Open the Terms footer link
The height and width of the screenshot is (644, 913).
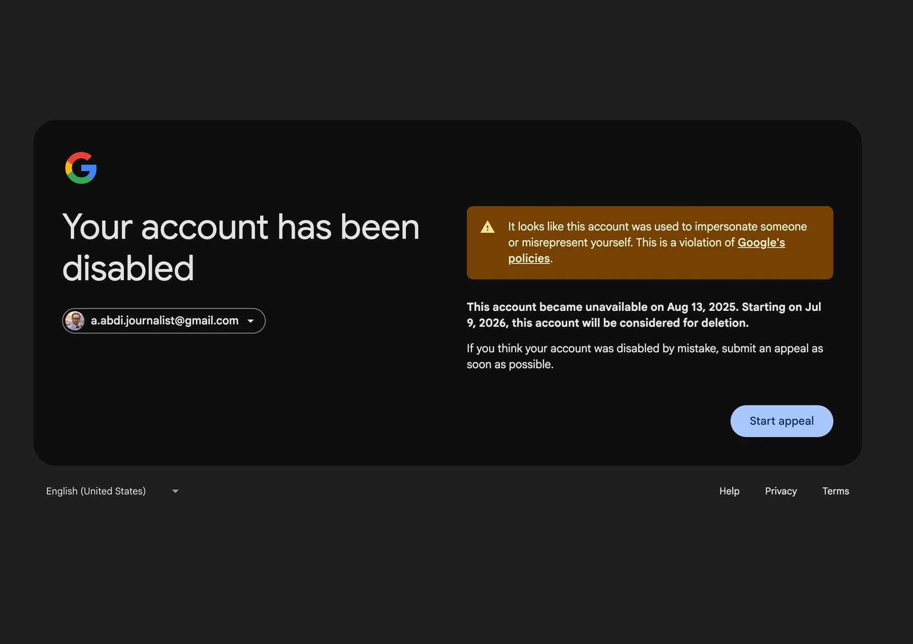point(835,491)
